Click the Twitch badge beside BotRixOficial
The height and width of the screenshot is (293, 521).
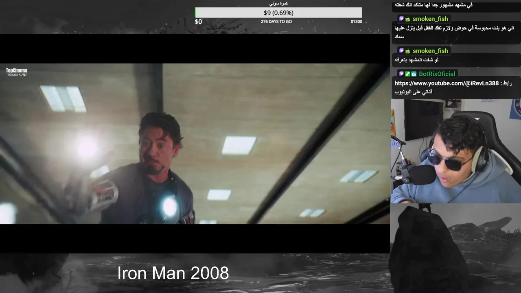[401, 74]
